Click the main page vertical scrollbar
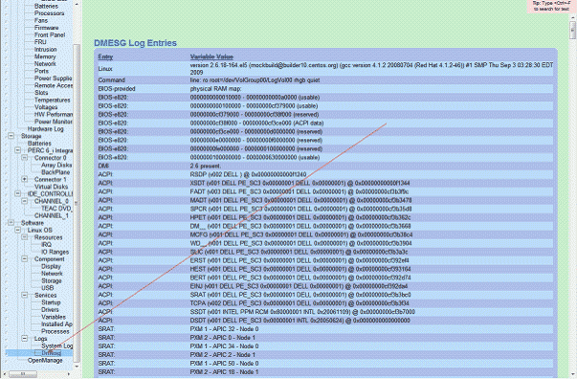This screenshot has width=577, height=379. (x=572, y=31)
